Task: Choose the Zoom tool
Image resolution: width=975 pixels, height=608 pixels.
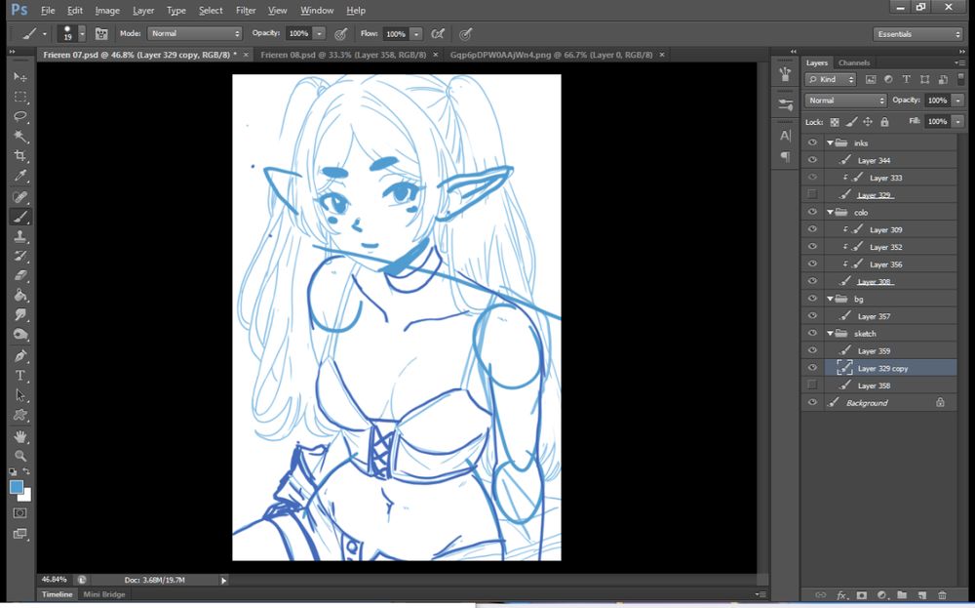Action: (19, 456)
